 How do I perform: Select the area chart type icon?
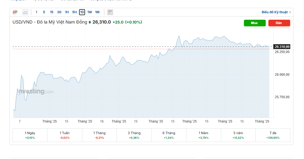click(25, 12)
